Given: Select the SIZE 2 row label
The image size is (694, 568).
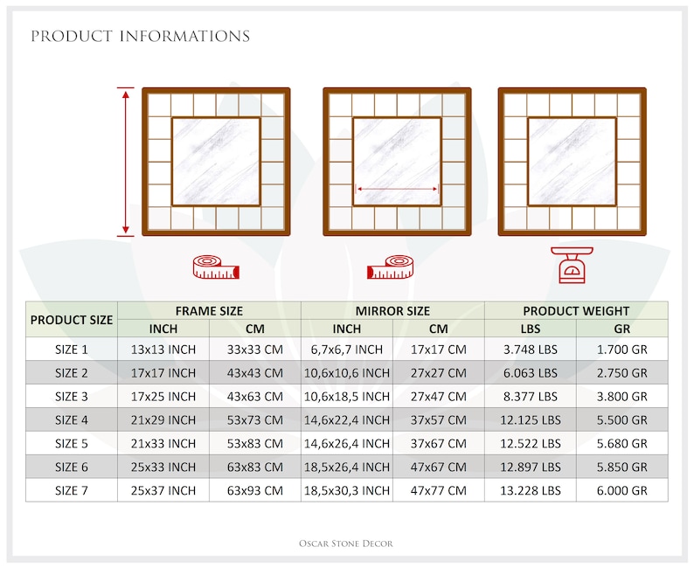Looking at the screenshot, I should point(72,373).
